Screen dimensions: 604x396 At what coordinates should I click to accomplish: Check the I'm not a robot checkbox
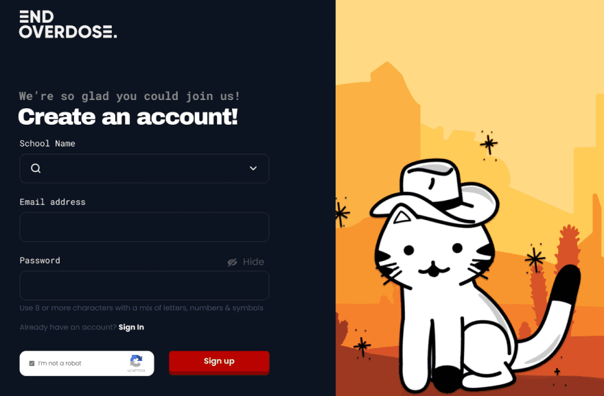click(32, 363)
